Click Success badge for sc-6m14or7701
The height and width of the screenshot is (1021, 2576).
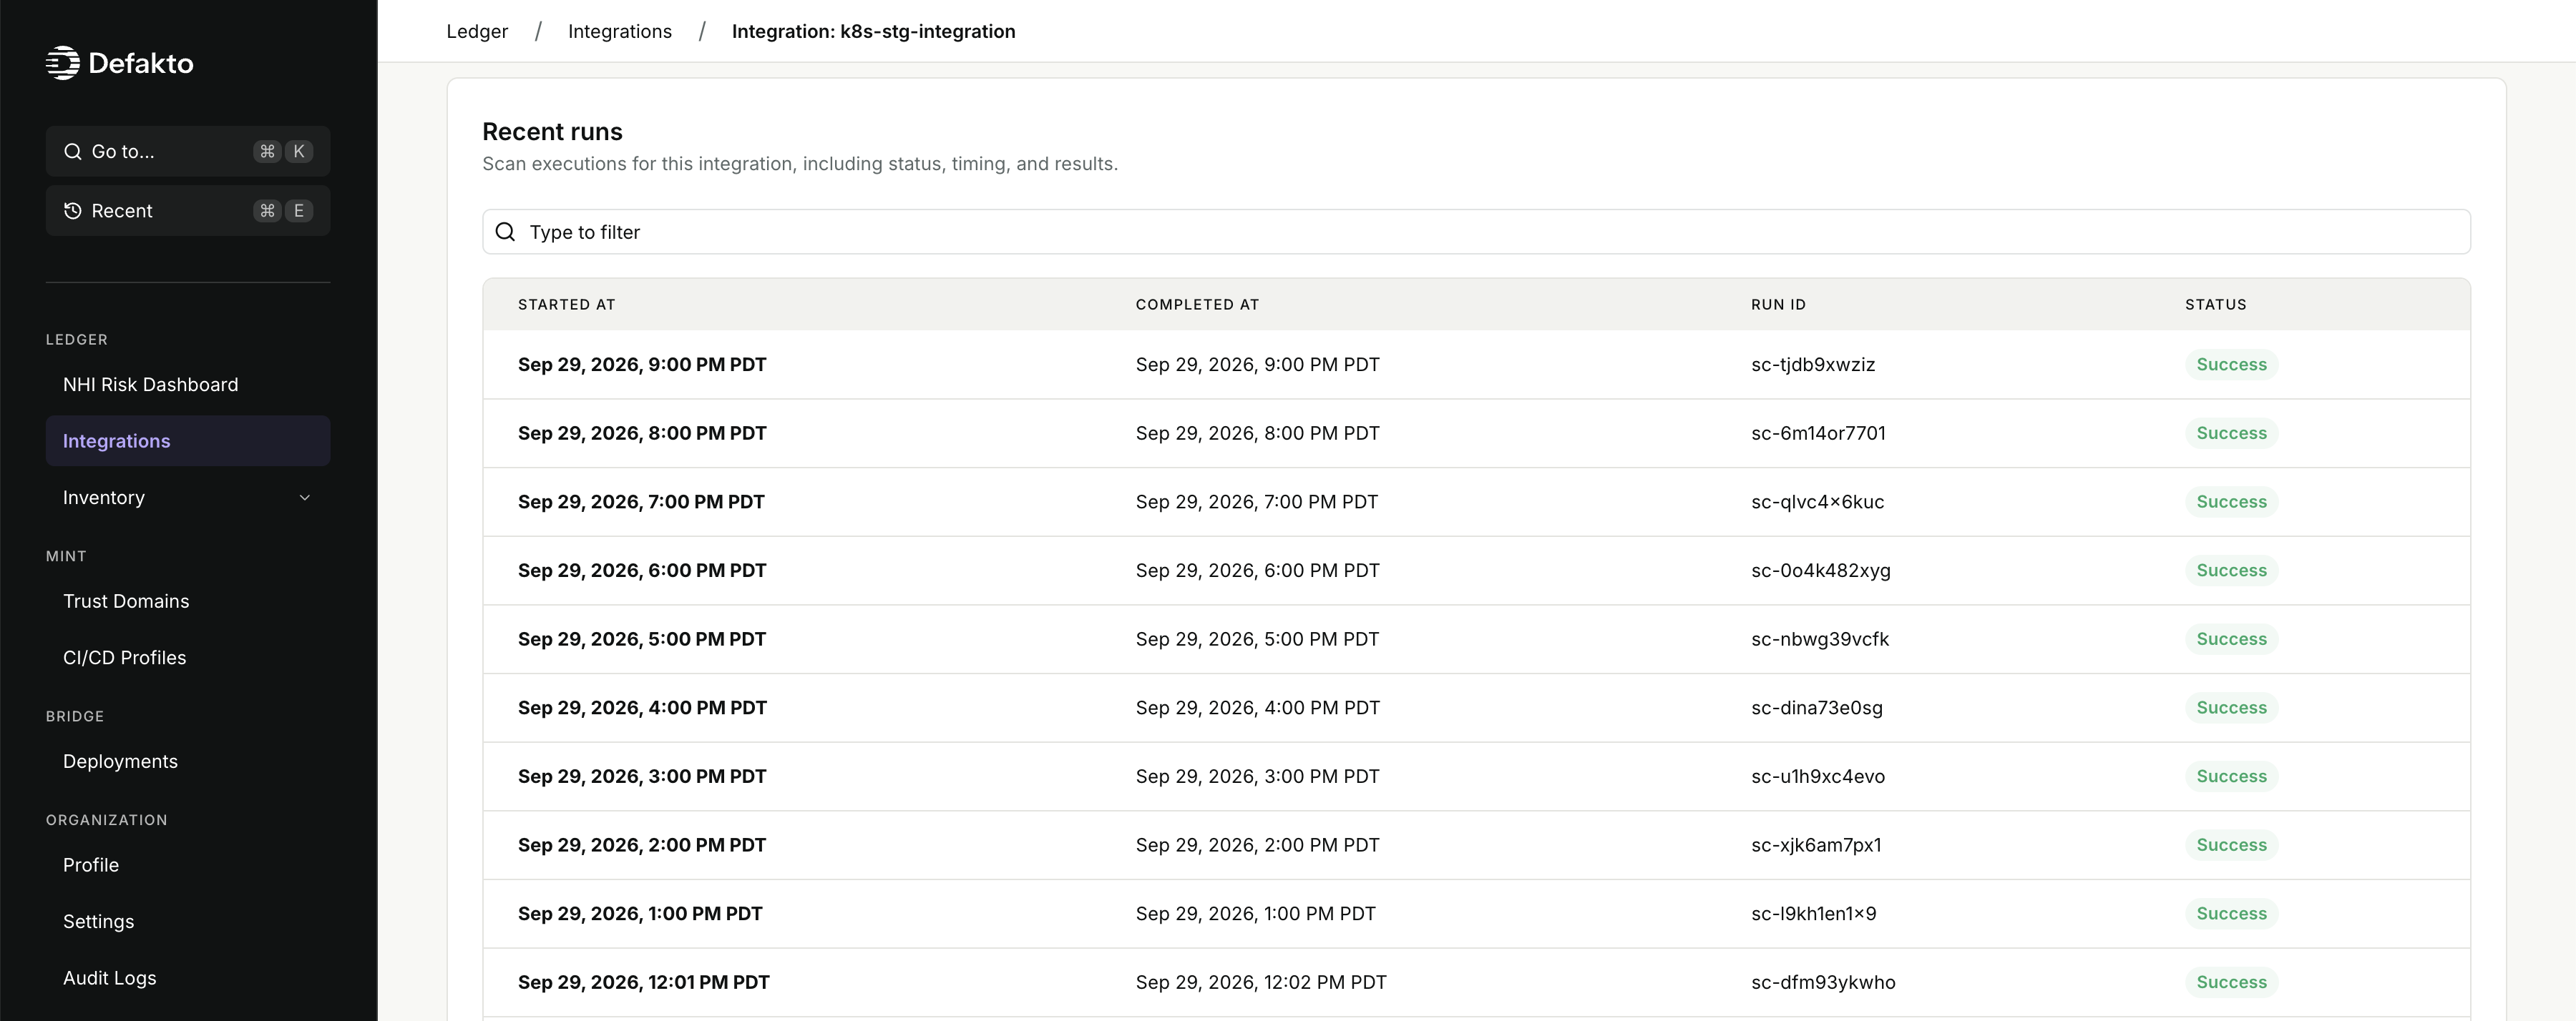click(x=2231, y=433)
